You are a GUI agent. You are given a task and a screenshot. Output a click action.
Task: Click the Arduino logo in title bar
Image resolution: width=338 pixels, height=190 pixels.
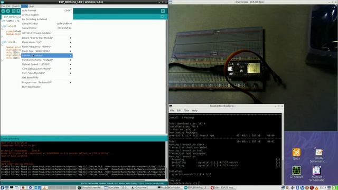[x=2, y=2]
